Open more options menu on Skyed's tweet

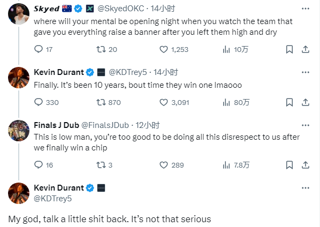[306, 9]
